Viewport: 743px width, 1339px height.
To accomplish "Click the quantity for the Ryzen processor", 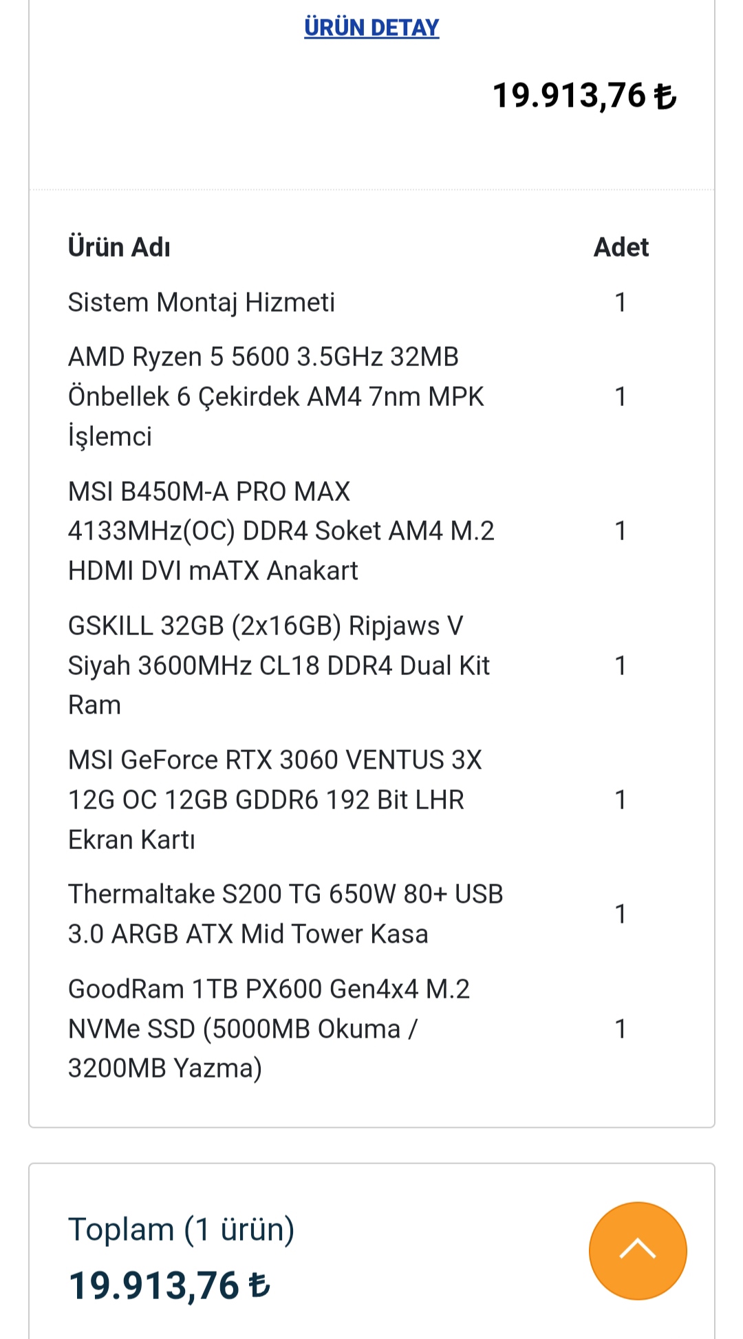I will [621, 396].
